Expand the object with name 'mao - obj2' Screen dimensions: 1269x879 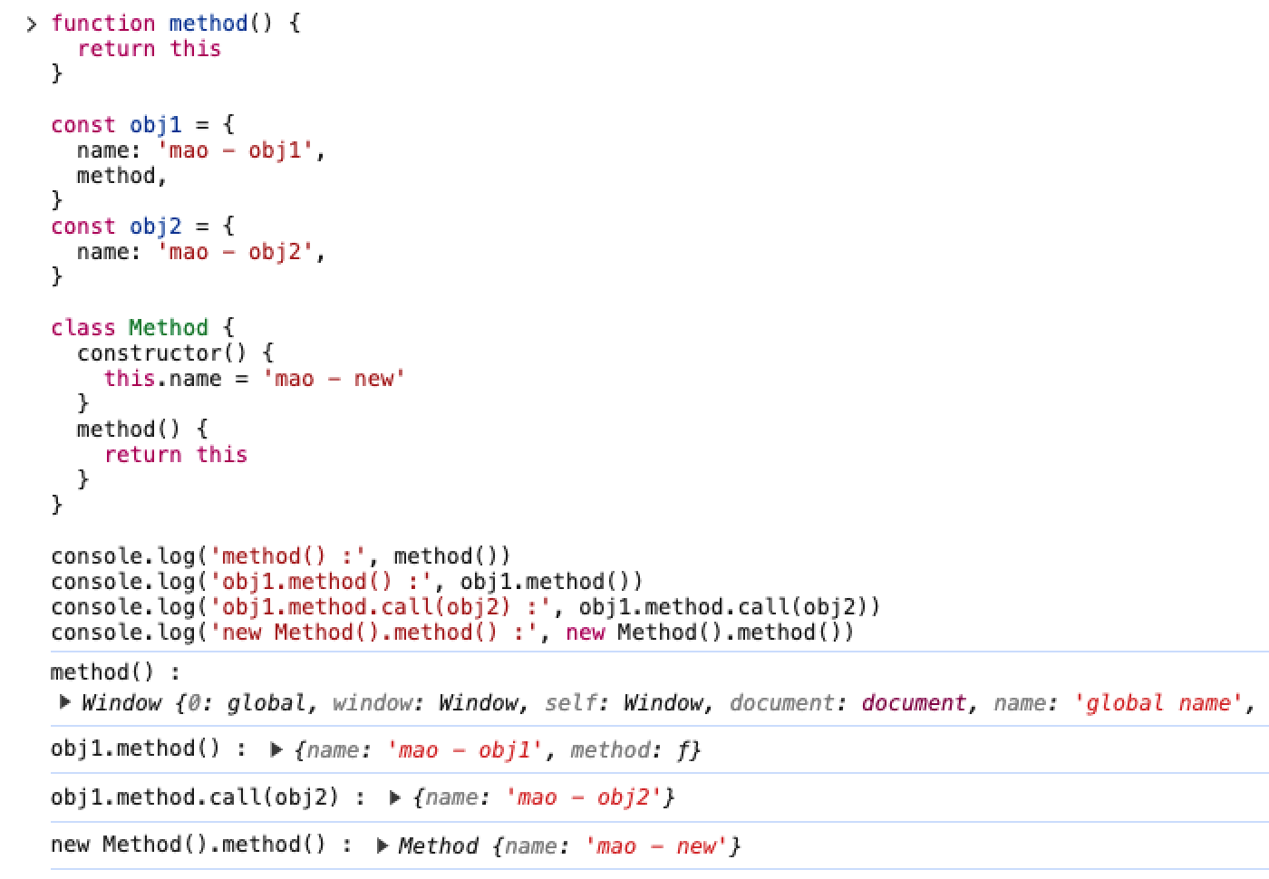pos(395,798)
